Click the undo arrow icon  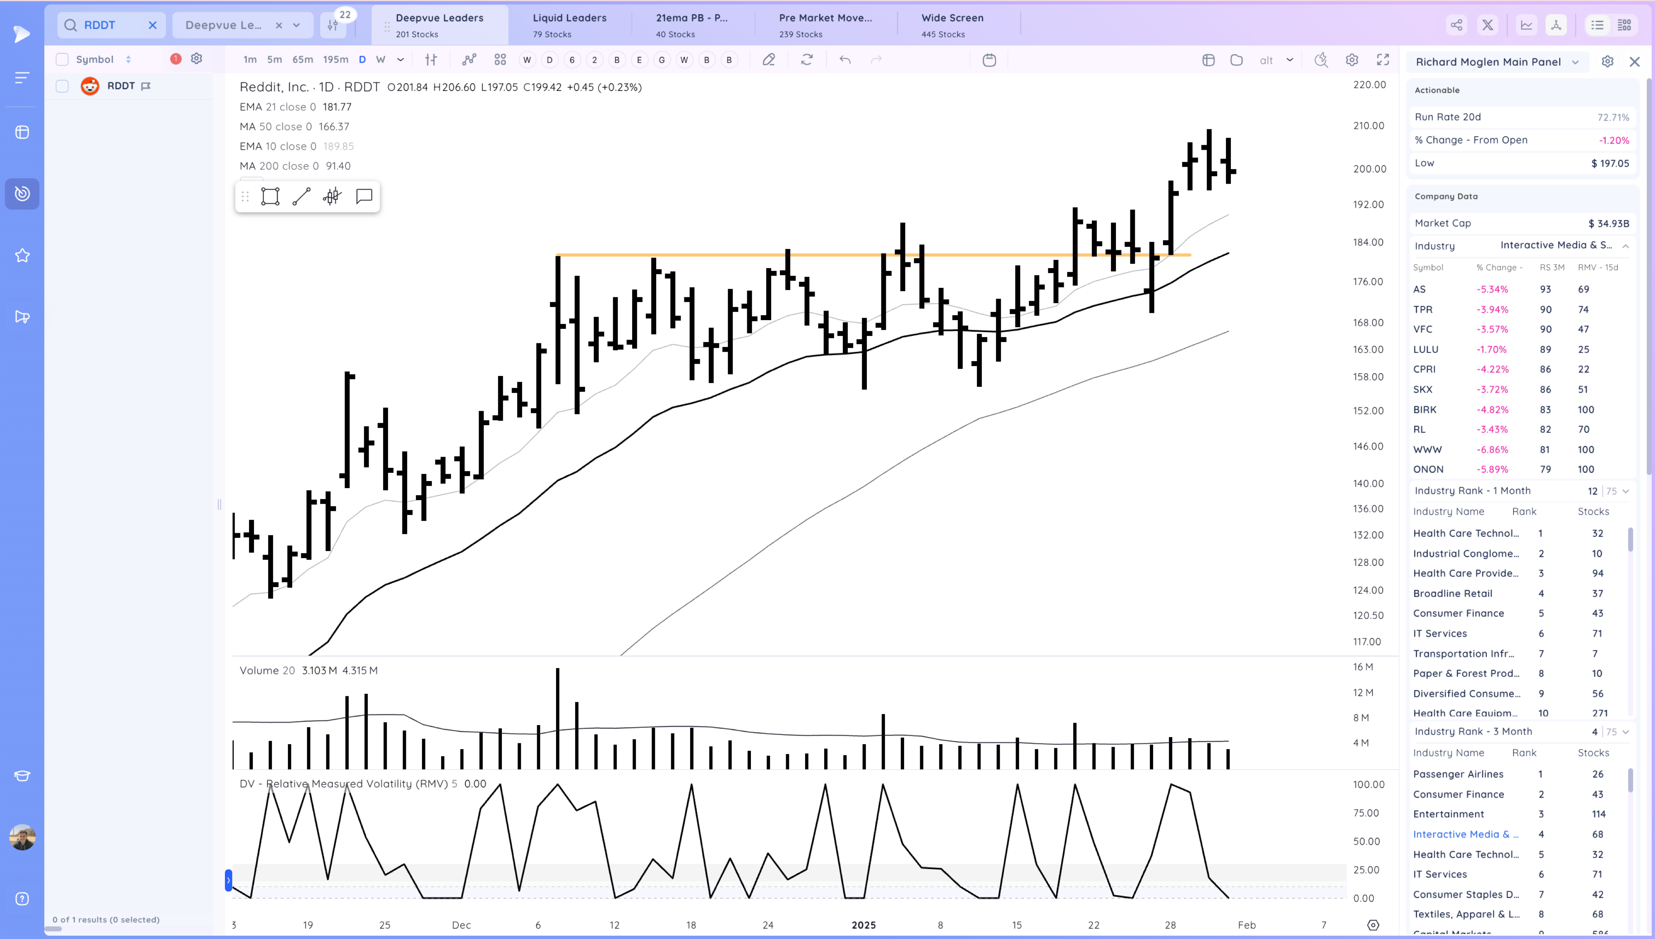pyautogui.click(x=845, y=60)
